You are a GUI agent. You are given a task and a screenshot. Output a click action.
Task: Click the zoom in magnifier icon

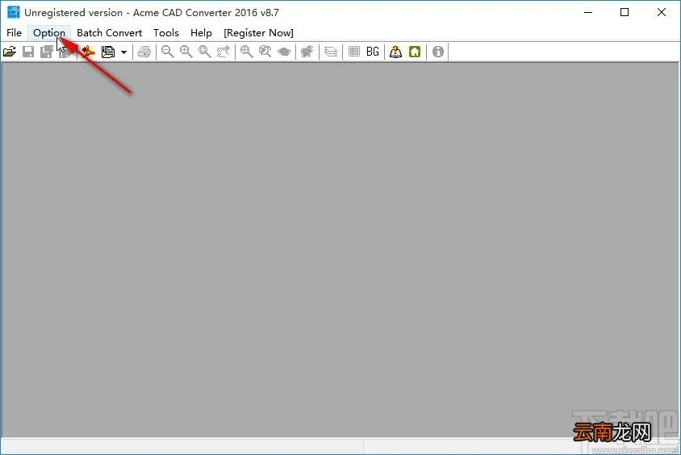pos(186,52)
